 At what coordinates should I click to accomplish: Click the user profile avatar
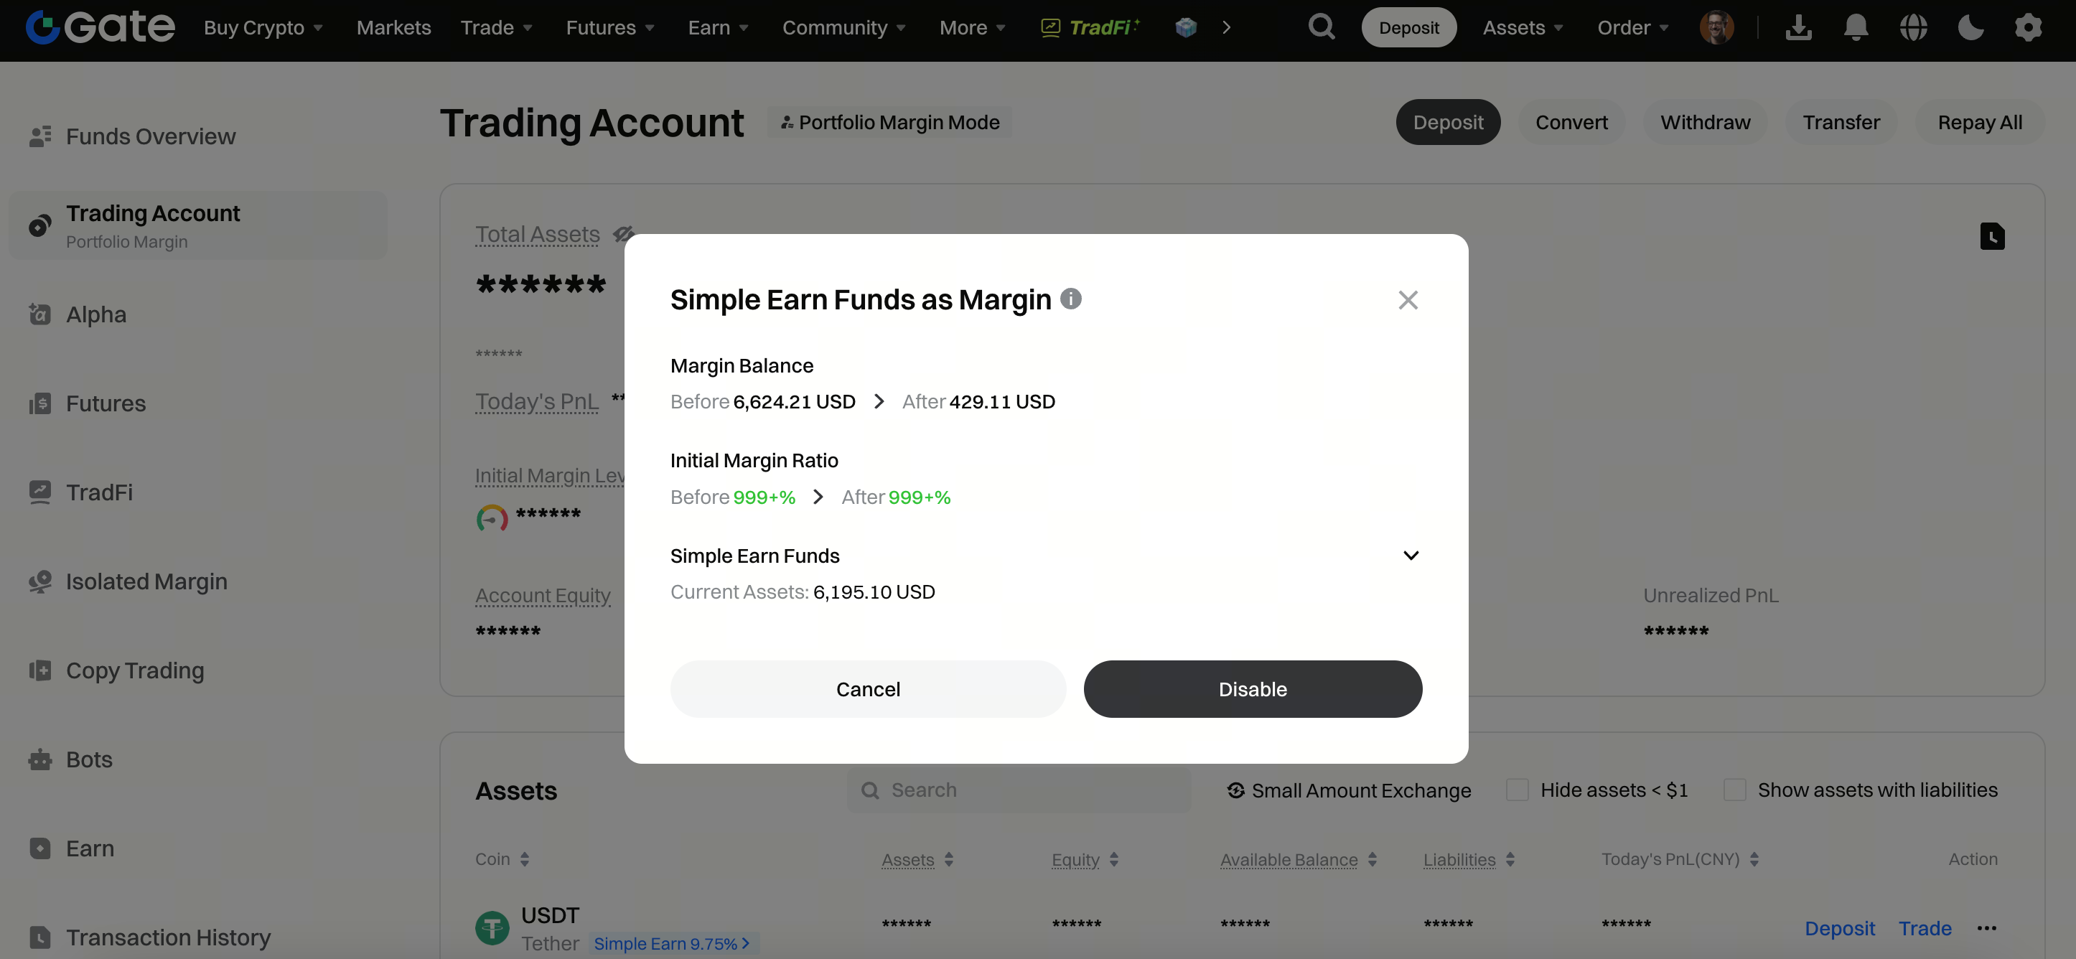pos(1716,27)
